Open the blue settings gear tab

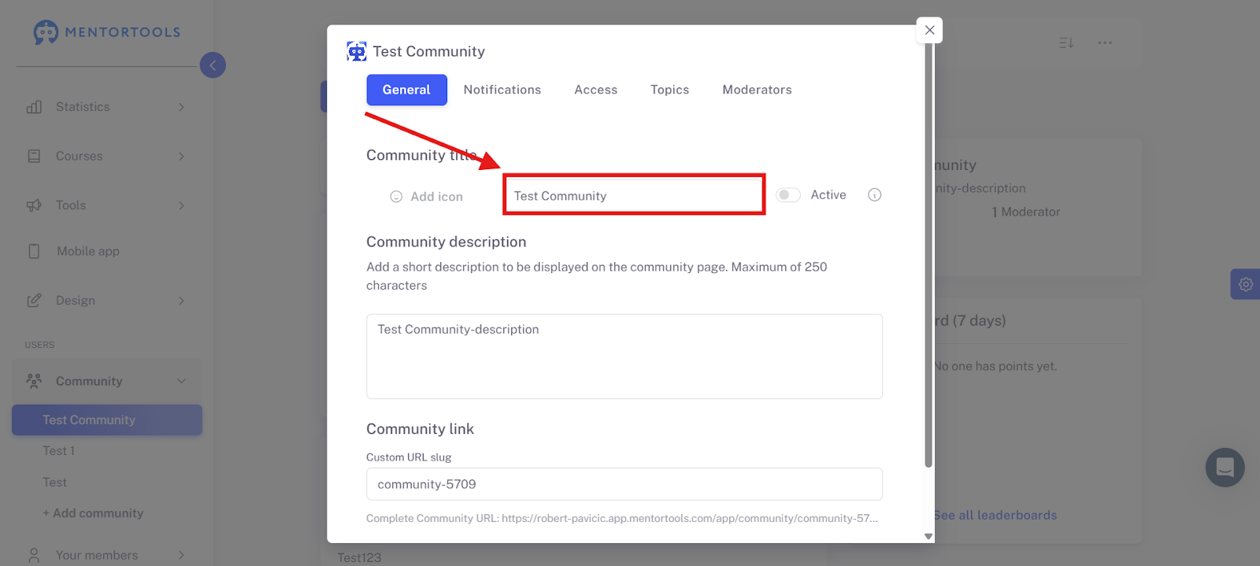[1245, 284]
